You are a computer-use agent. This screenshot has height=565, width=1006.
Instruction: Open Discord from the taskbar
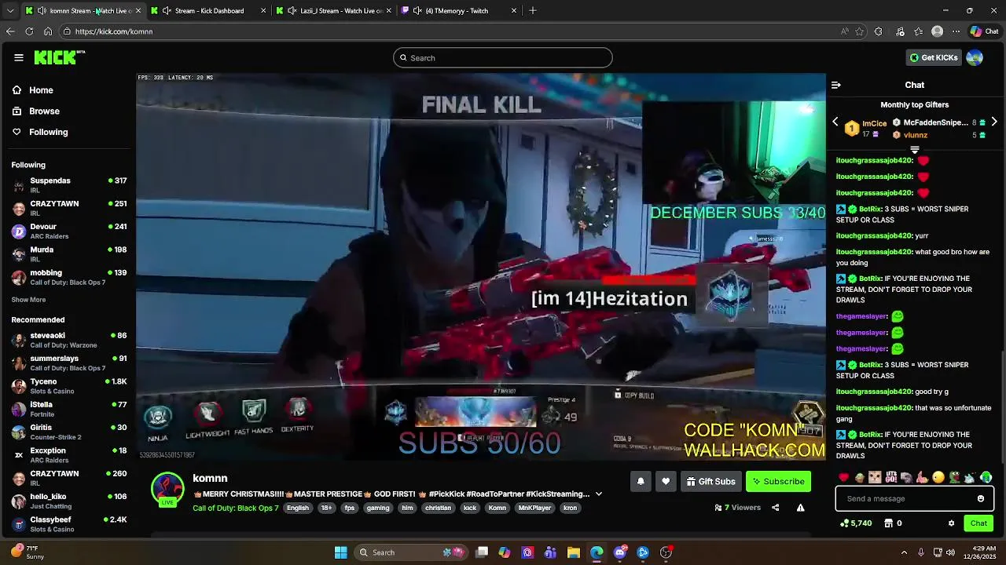coord(620,552)
